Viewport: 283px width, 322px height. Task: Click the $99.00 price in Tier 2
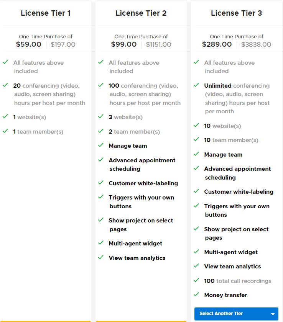pos(123,44)
